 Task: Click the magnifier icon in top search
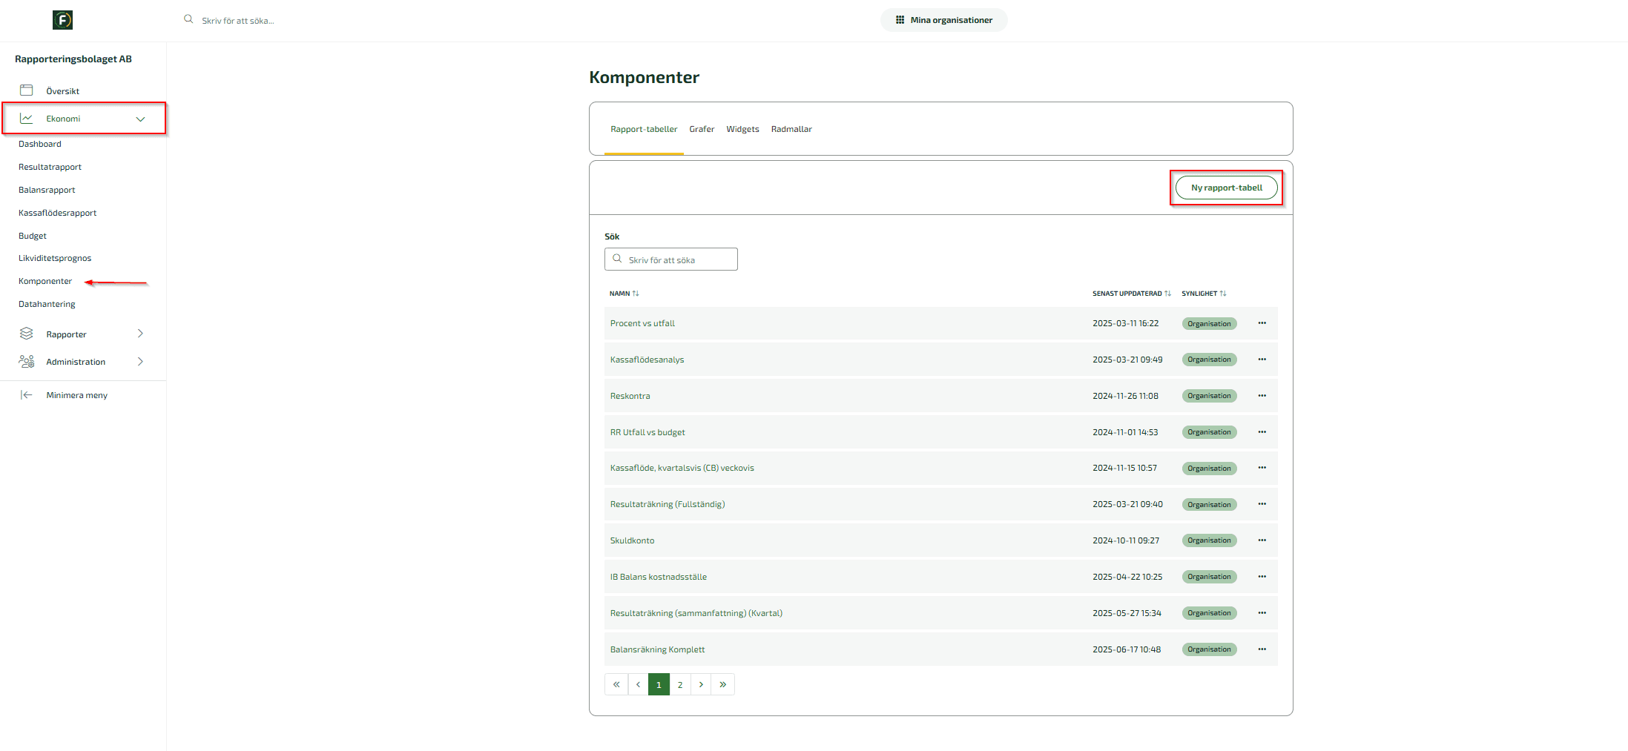click(188, 19)
